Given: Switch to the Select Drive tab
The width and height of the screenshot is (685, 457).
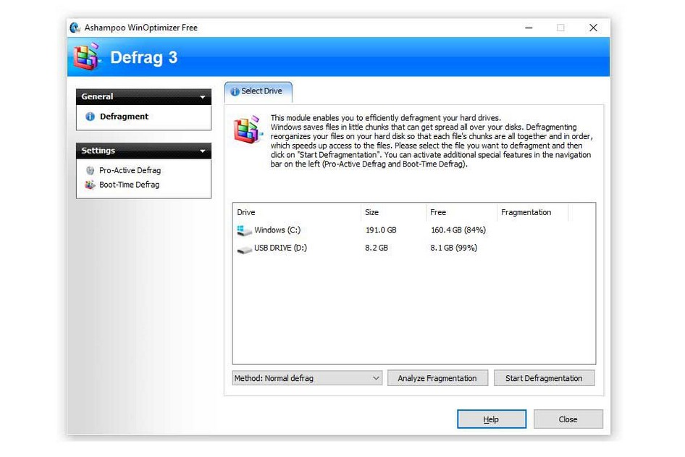Looking at the screenshot, I should 259,92.
